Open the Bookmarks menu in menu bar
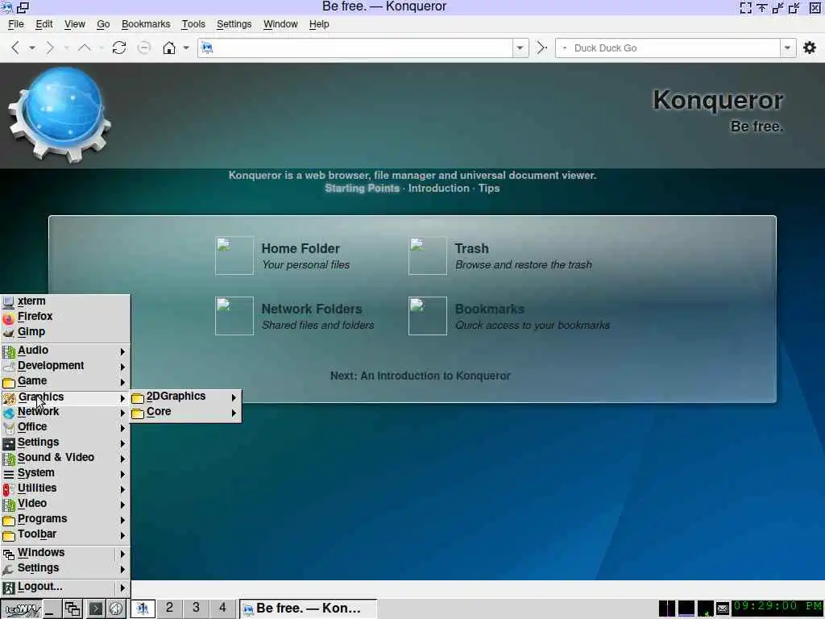This screenshot has height=619, width=825. coord(146,24)
